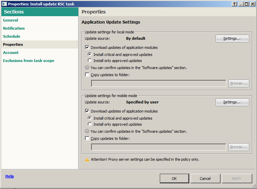Open mobile mode update source Settings
This screenshot has width=257, height=189.
pyautogui.click(x=232, y=102)
